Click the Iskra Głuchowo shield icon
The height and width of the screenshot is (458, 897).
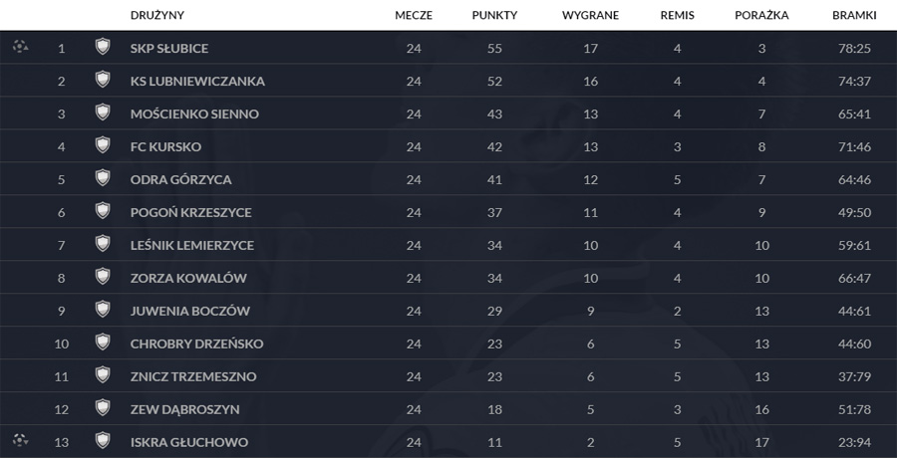(102, 440)
